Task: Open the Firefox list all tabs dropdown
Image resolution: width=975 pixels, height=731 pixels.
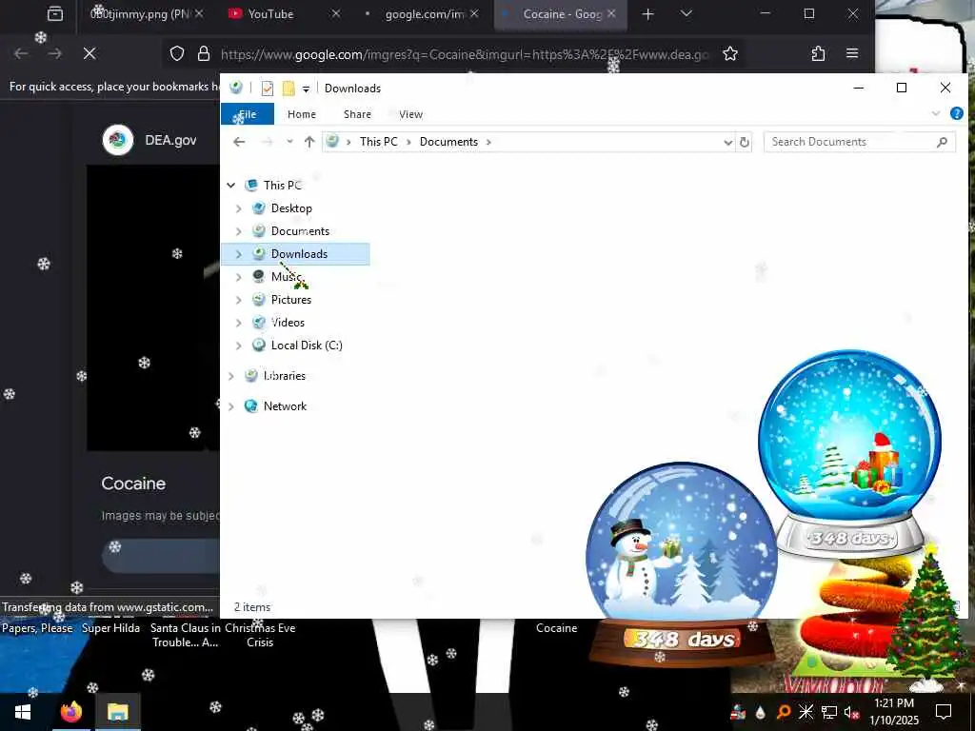Action: [686, 13]
